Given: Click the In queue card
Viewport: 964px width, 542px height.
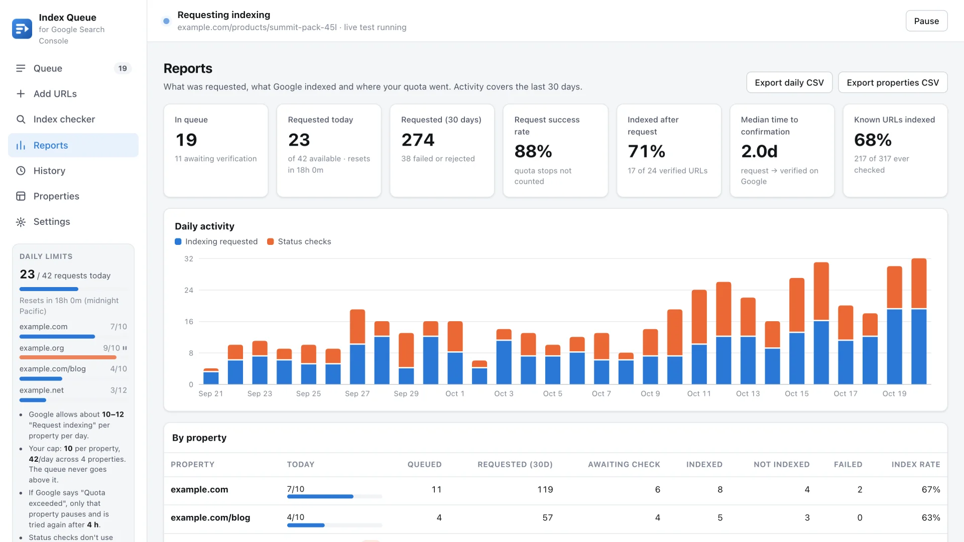Looking at the screenshot, I should [x=216, y=151].
